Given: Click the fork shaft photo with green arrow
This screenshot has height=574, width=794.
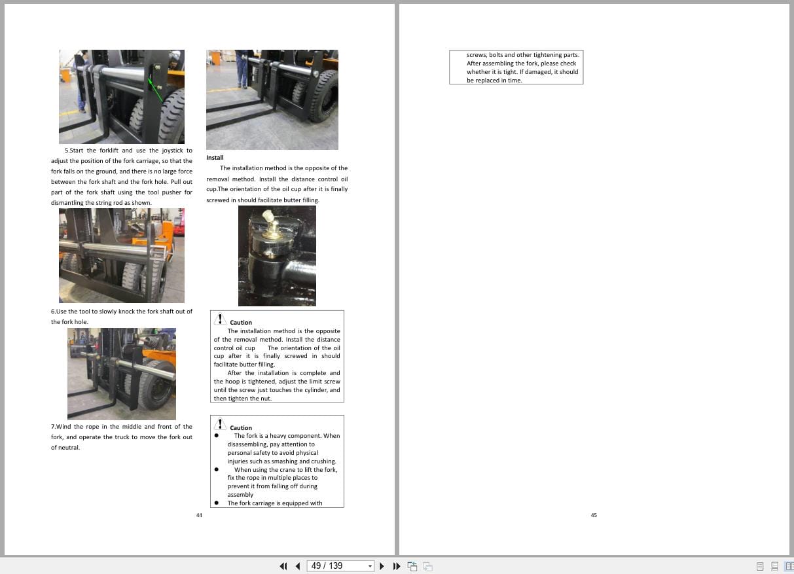Looking at the screenshot, I should coord(122,96).
